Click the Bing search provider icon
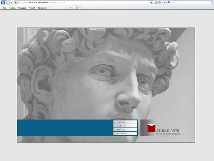Screen dimensions: 214x161 coord(170,2)
